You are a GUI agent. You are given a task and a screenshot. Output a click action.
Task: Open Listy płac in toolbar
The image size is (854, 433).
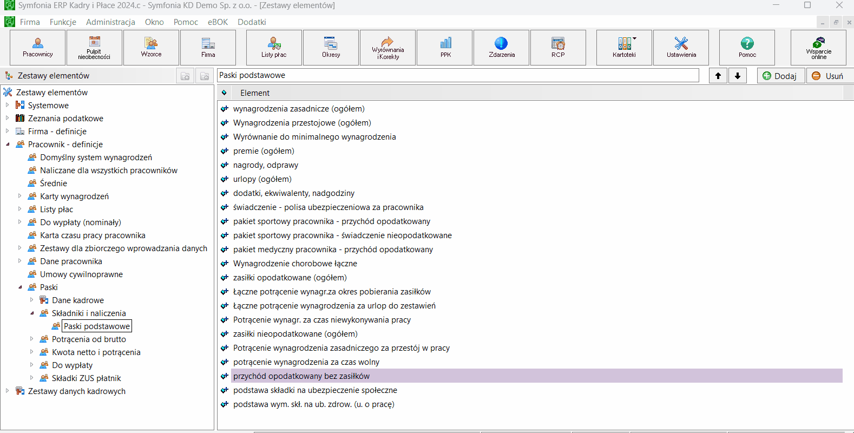coord(274,48)
